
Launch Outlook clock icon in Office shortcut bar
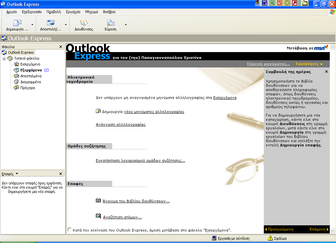tap(287, 3)
